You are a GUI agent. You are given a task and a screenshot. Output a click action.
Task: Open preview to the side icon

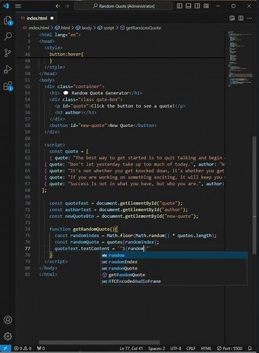click(232, 18)
